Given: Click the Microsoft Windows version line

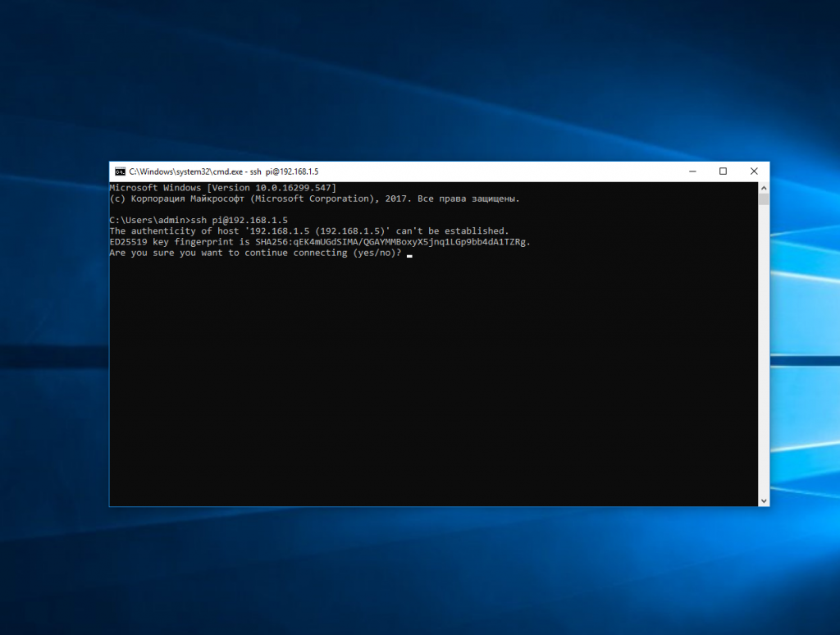Looking at the screenshot, I should pos(222,188).
